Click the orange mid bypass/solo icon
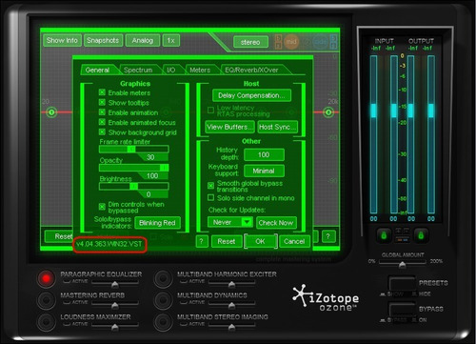Image resolution: width=476 pixels, height=344 pixels. (278, 42)
